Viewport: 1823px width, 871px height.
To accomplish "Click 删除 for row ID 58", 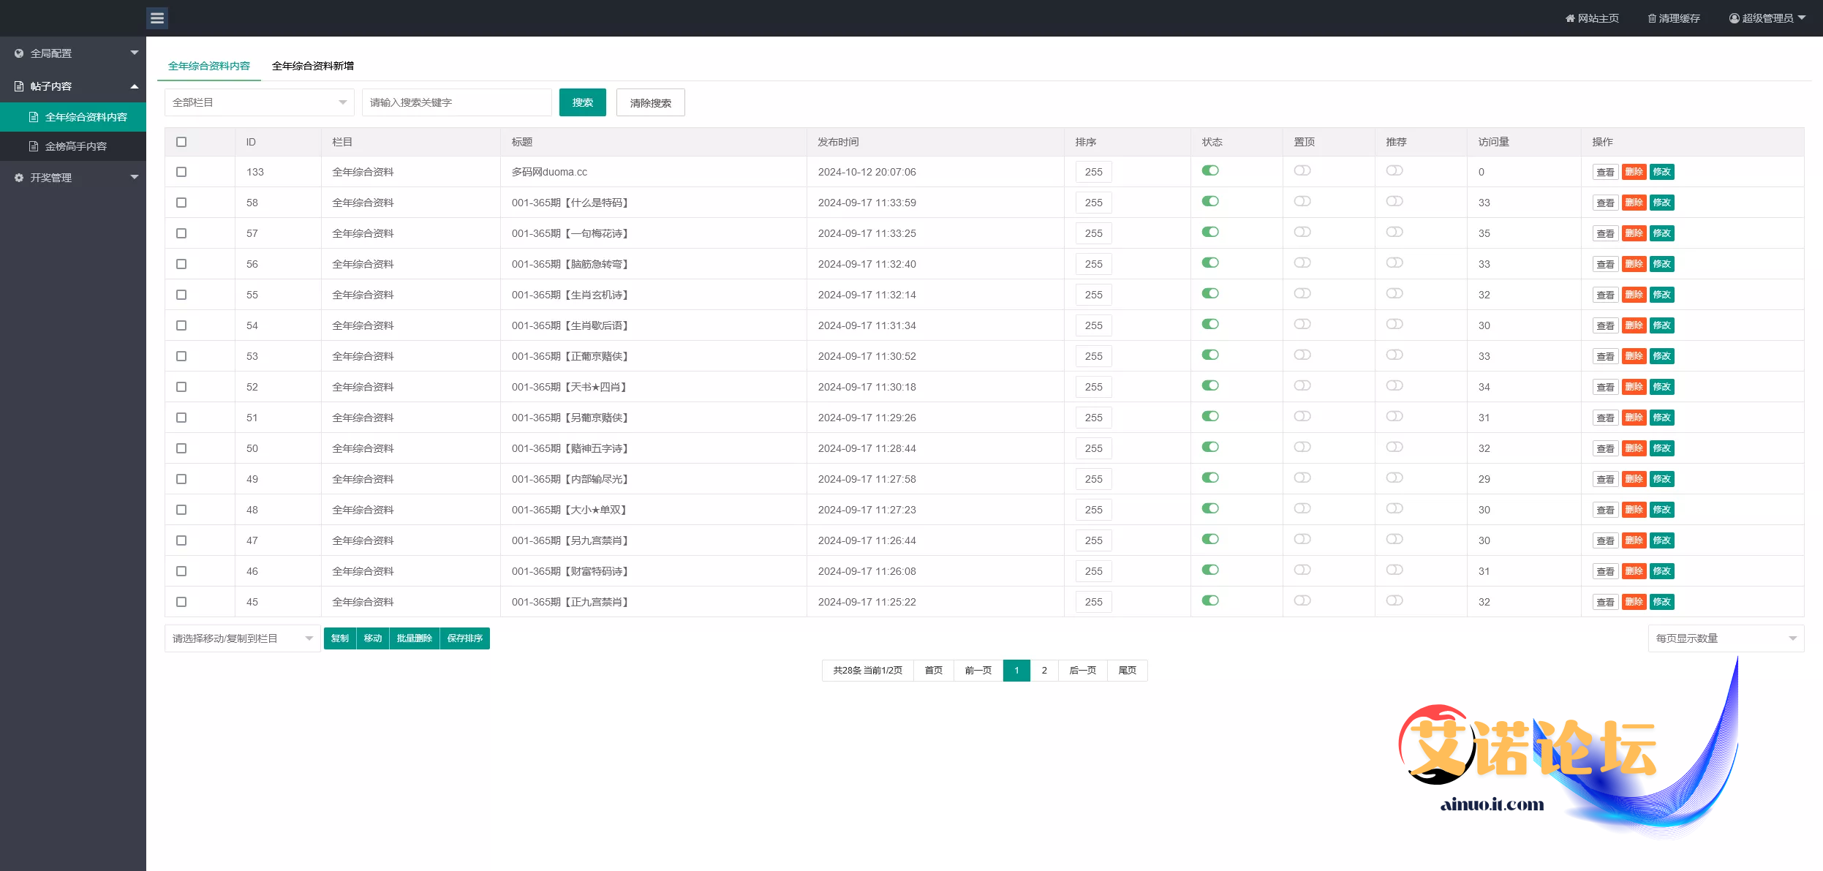I will (x=1634, y=203).
